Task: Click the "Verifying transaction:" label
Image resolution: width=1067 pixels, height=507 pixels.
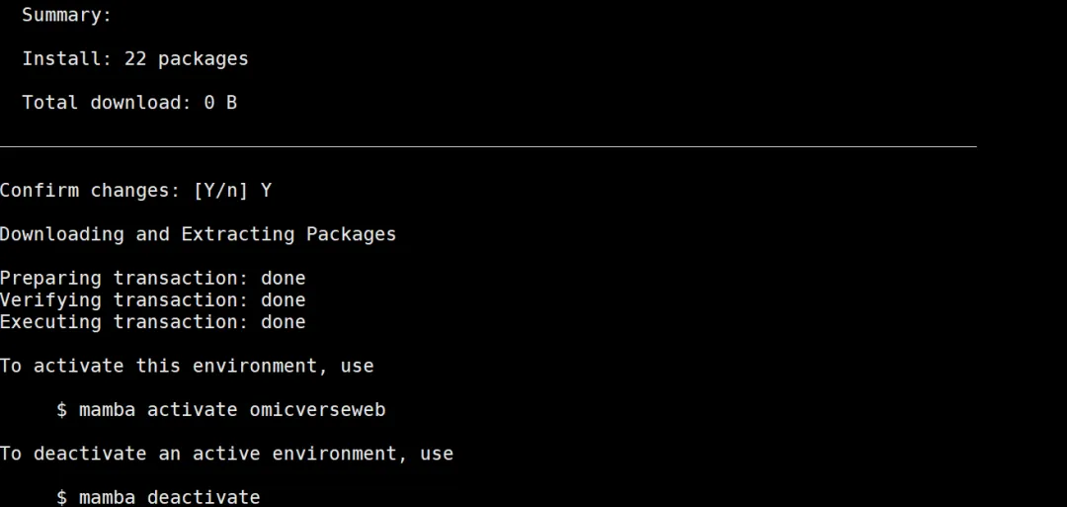Action: click(124, 299)
